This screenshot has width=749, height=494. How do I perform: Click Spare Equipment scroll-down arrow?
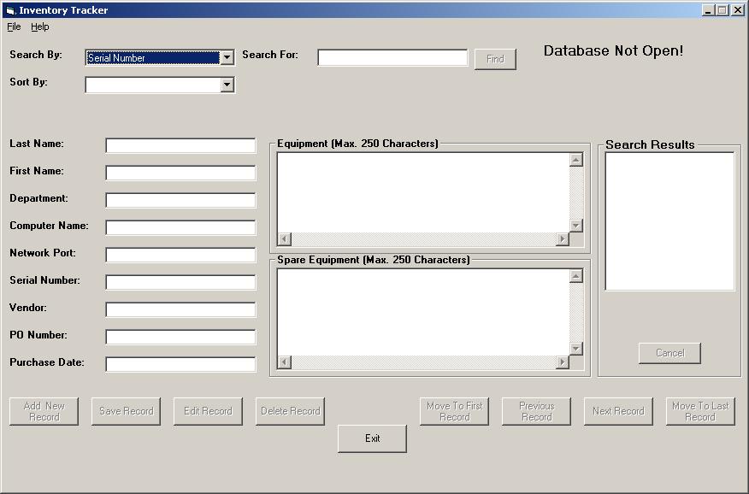point(575,349)
